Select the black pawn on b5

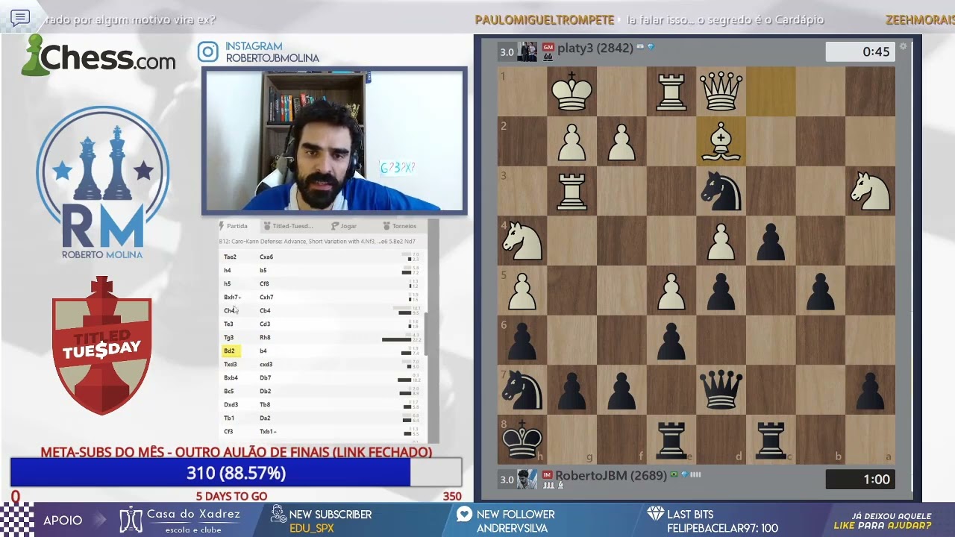pos(821,290)
